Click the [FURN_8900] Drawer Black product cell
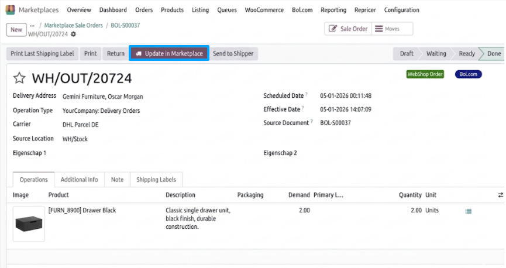This screenshot has height=268, width=506. pos(82,211)
